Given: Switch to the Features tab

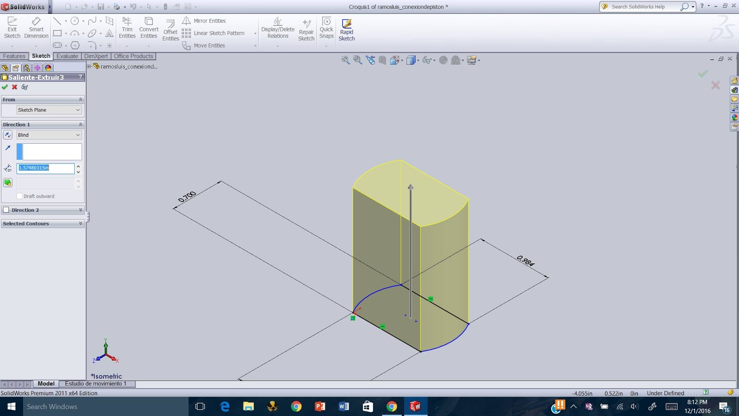Looking at the screenshot, I should (x=14, y=56).
